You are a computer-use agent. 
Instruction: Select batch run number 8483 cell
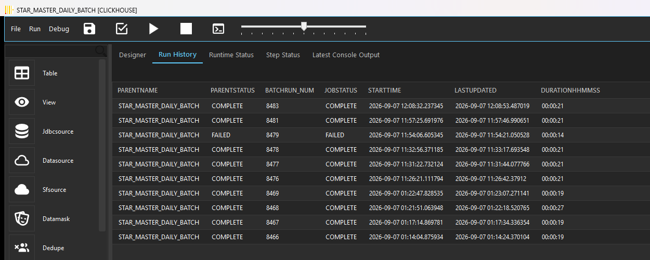[272, 106]
